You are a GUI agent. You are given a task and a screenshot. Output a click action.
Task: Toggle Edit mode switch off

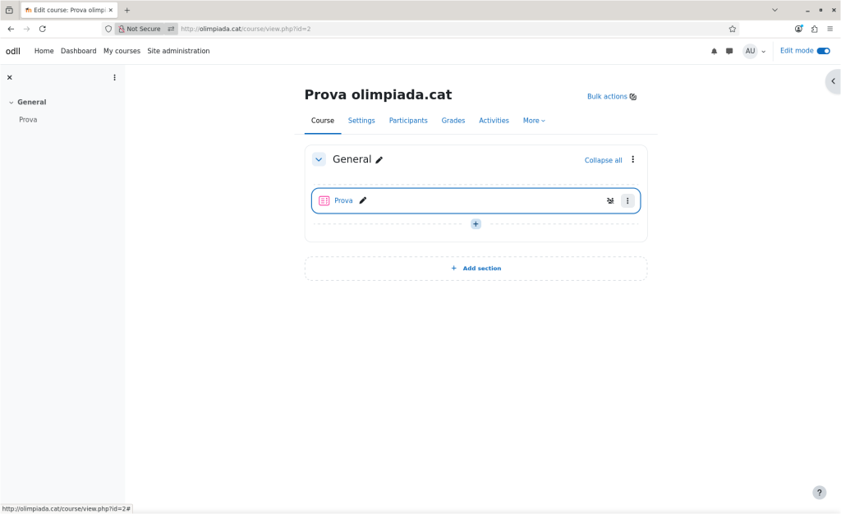(x=823, y=51)
